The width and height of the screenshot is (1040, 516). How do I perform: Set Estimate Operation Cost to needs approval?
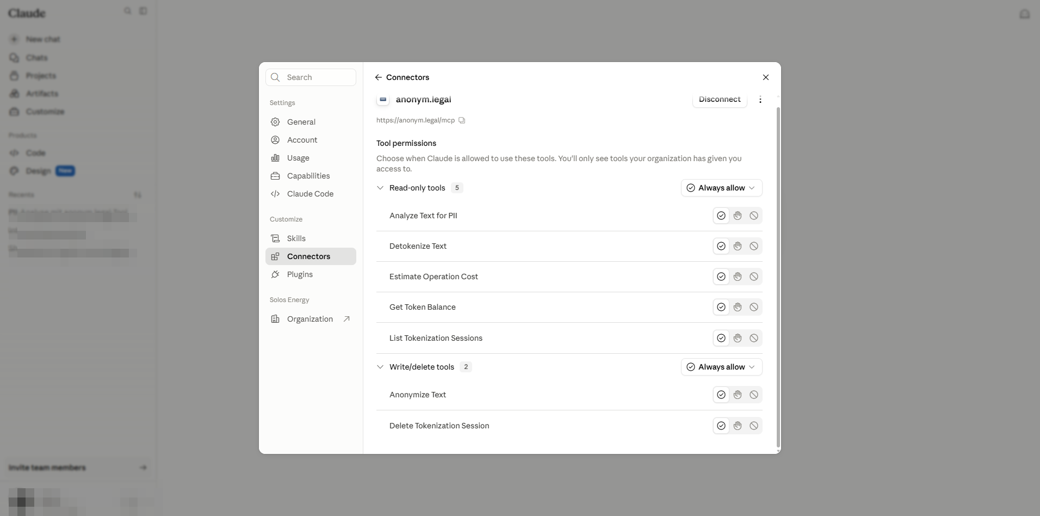pyautogui.click(x=738, y=277)
